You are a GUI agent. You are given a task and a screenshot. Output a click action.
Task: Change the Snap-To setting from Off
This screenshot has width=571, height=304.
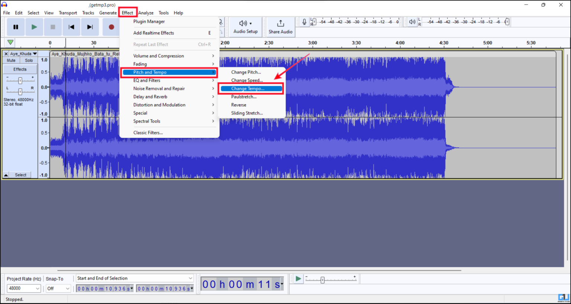pyautogui.click(x=58, y=288)
